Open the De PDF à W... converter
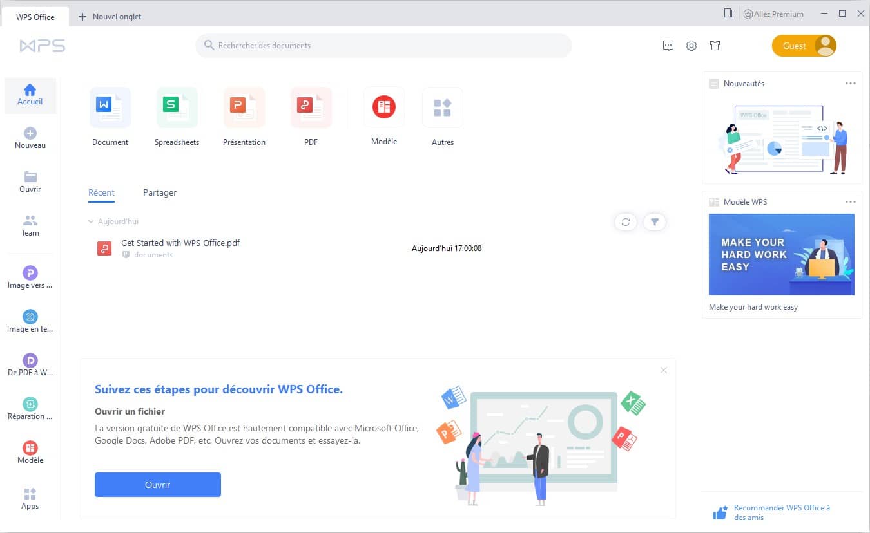Image resolution: width=870 pixels, height=533 pixels. (x=30, y=360)
